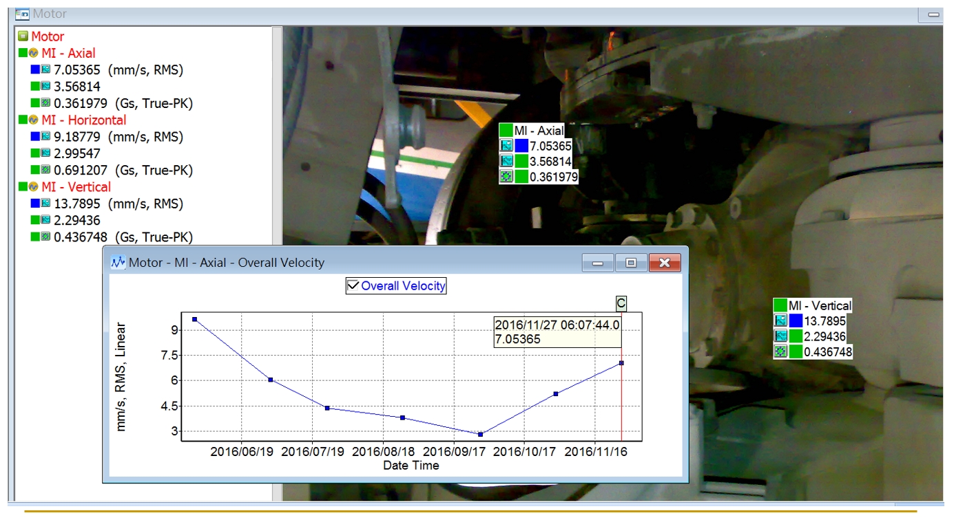Click the spectrum icon beside 0.361979 in tree
This screenshot has height=522, width=965.
pos(45,103)
